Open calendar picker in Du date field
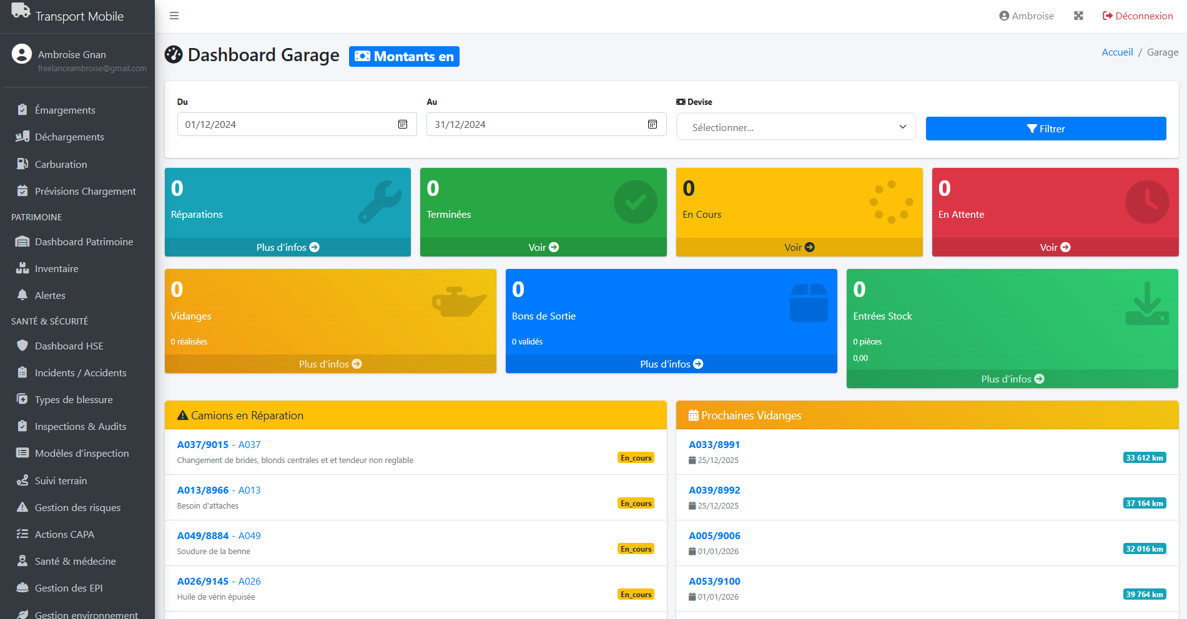Screen dimensions: 1187x619 tap(403, 125)
